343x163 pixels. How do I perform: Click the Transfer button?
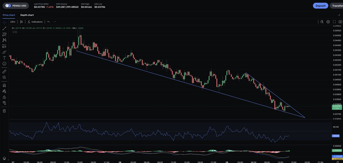point(337,5)
